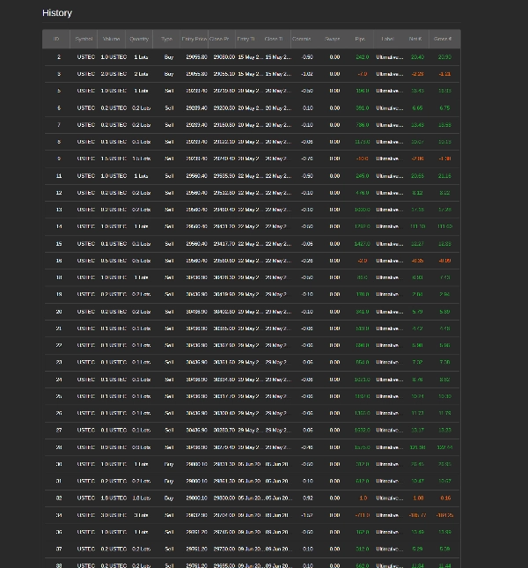
Task: Click the Pips column header
Action: 360,39
